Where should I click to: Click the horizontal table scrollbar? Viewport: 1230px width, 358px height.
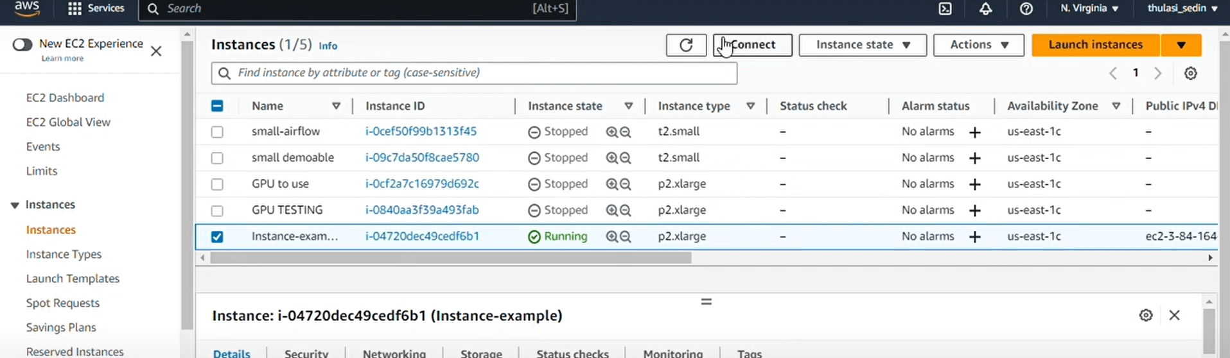click(x=450, y=258)
